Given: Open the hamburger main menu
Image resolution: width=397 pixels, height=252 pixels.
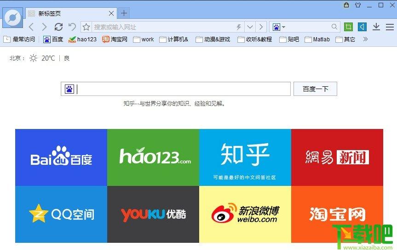Looking at the screenshot, I should tap(390, 27).
